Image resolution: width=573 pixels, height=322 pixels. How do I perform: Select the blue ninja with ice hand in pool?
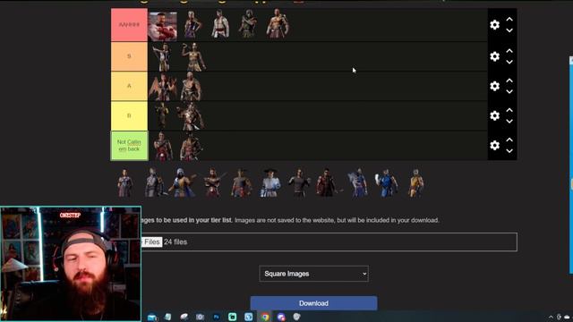[386, 182]
